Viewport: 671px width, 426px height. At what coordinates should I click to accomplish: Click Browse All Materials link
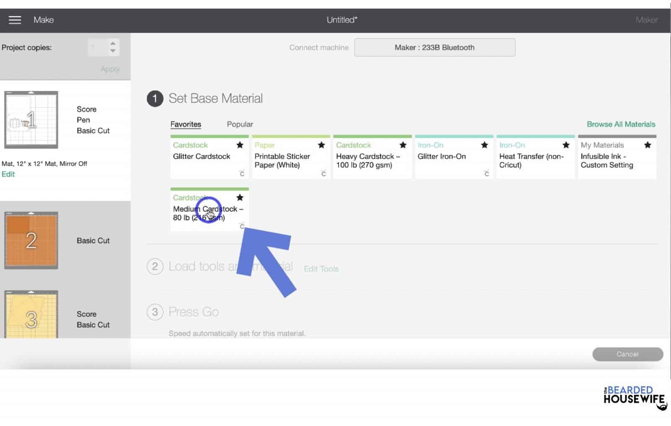621,124
